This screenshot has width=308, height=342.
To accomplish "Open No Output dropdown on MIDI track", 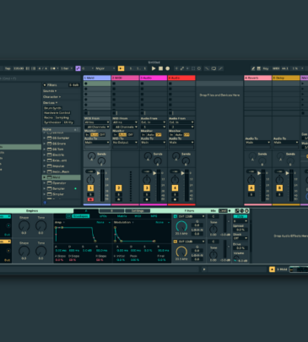I will tap(125, 143).
